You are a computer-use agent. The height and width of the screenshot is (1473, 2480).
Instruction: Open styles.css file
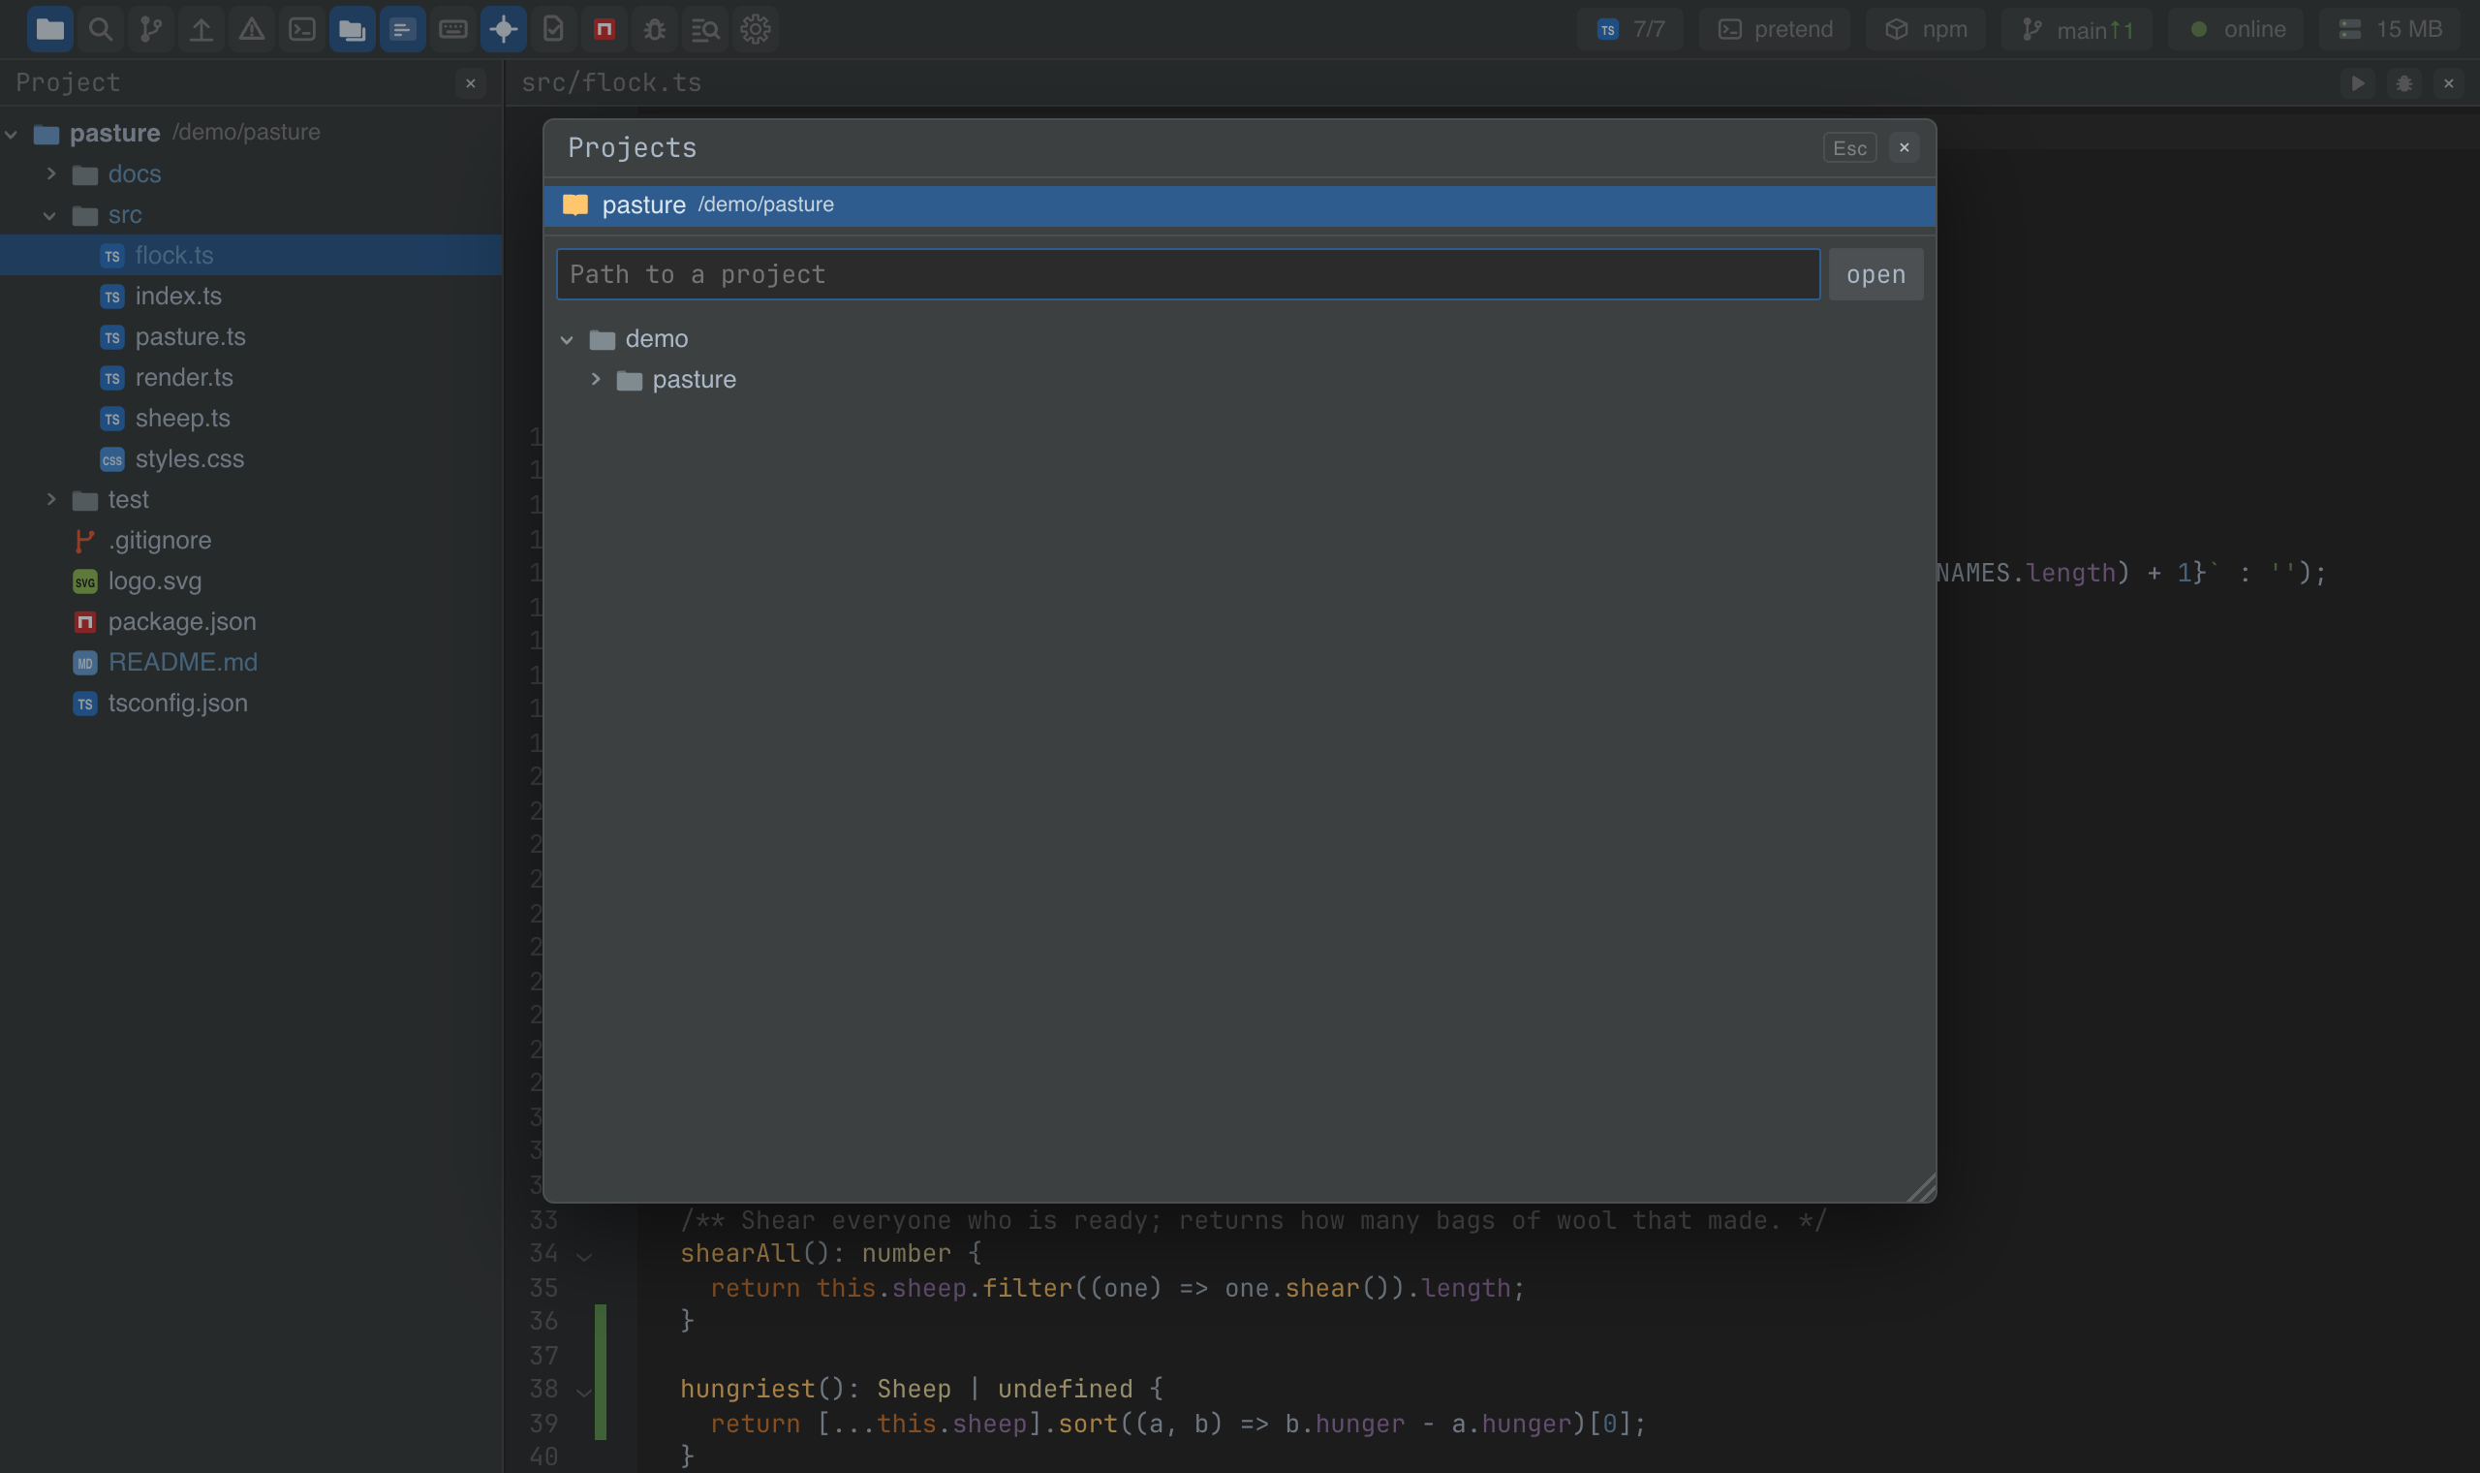tap(251, 458)
